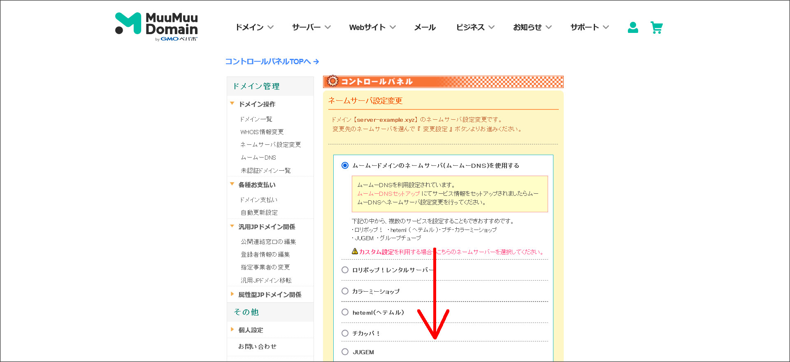790x362 pixels.
Task: Open the お知らせ dropdown menu
Action: (x=532, y=27)
